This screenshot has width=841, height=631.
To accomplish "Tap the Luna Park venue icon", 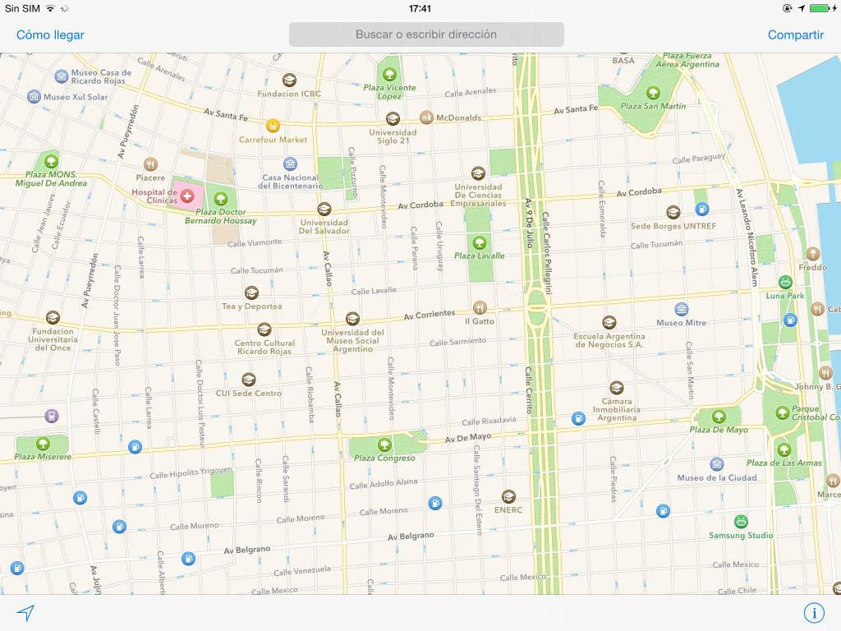I will 785,282.
